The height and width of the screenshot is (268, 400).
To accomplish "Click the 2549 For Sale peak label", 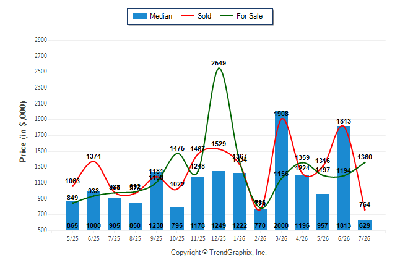I will (x=219, y=63).
